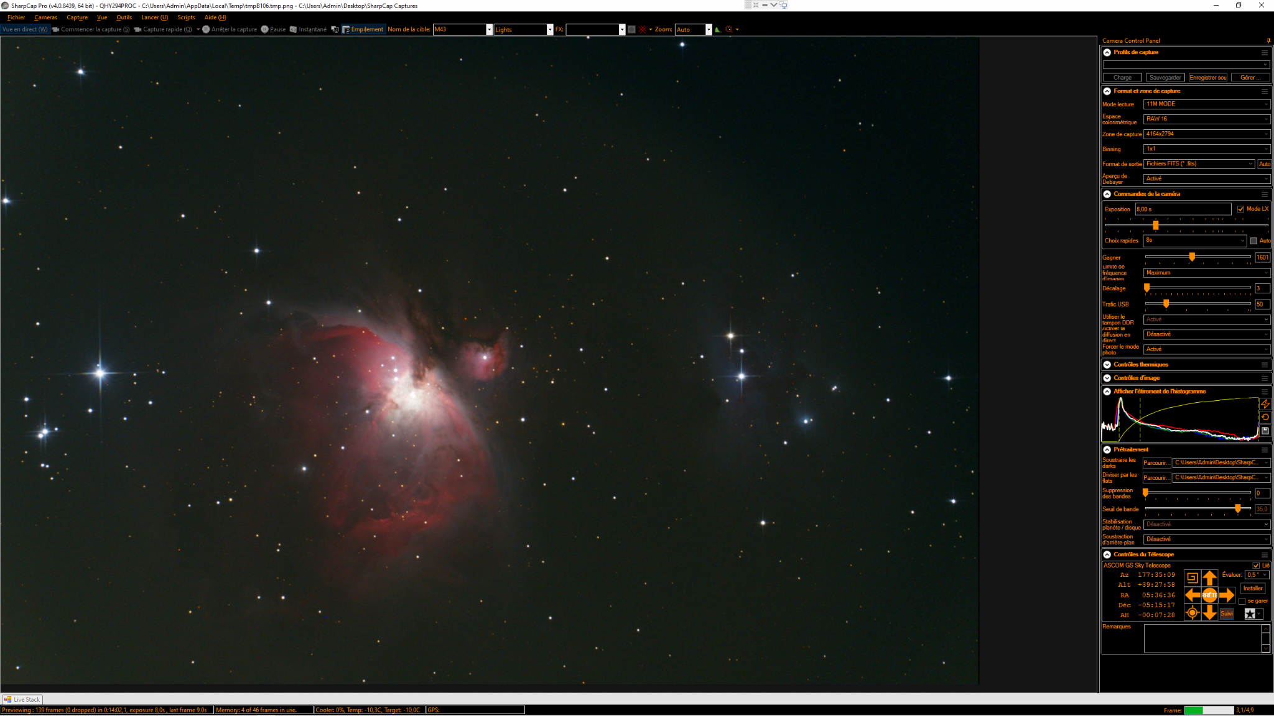Collapse Contrôles du Télescope section
The image size is (1274, 716).
point(1107,554)
